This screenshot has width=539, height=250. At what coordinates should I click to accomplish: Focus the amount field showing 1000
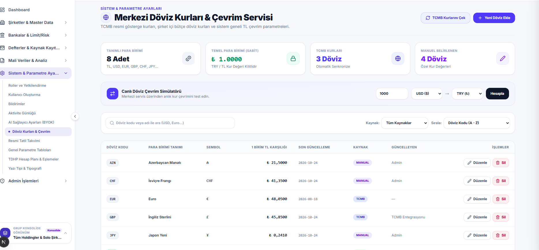392,94
